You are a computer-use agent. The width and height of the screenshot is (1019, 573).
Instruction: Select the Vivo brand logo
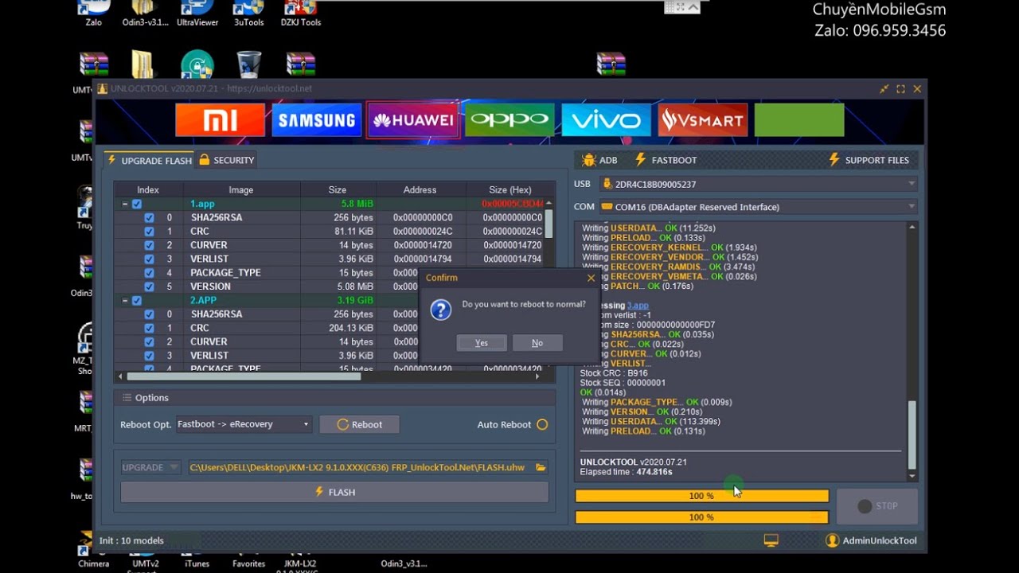click(606, 120)
